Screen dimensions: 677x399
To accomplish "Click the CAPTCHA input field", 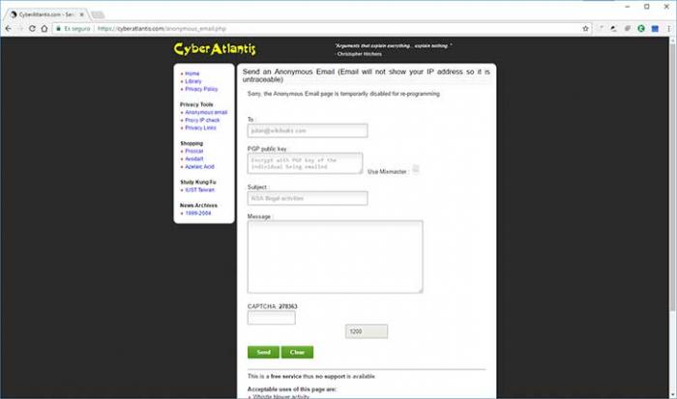I will coord(271,318).
